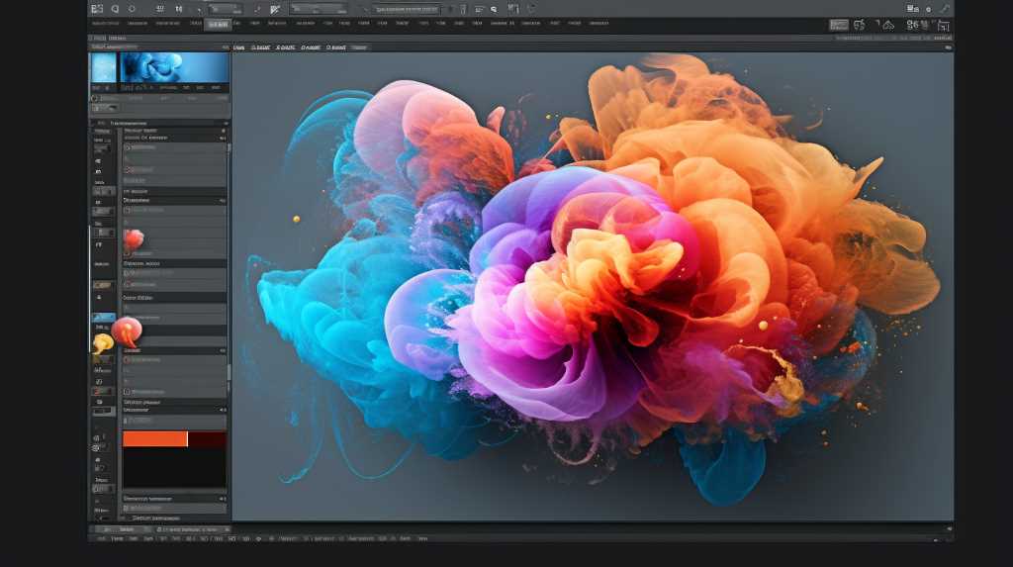Click the yellow blob icon in left tool strip
Image resolution: width=1013 pixels, height=567 pixels.
[102, 344]
